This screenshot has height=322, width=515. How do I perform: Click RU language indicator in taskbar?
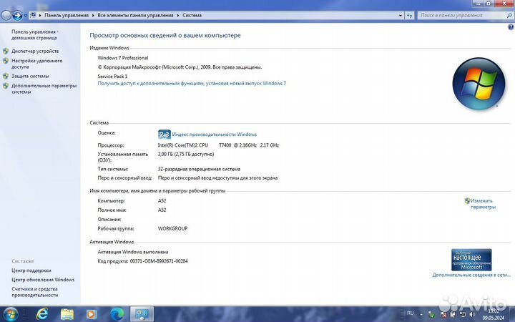(x=410, y=313)
